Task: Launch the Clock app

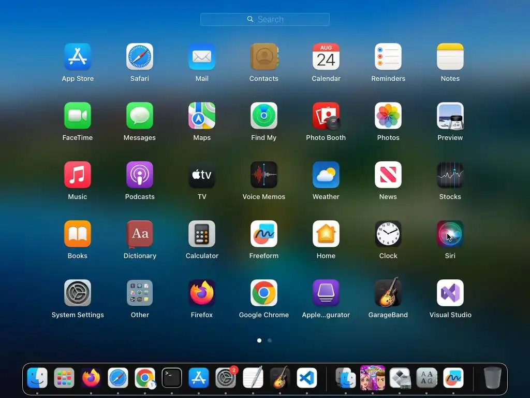Action: click(388, 234)
